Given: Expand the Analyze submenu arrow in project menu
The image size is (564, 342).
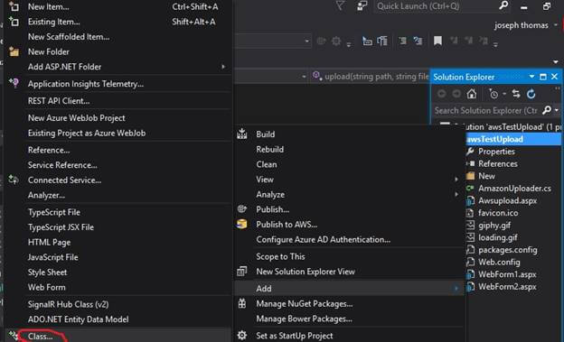Looking at the screenshot, I should coord(456,194).
